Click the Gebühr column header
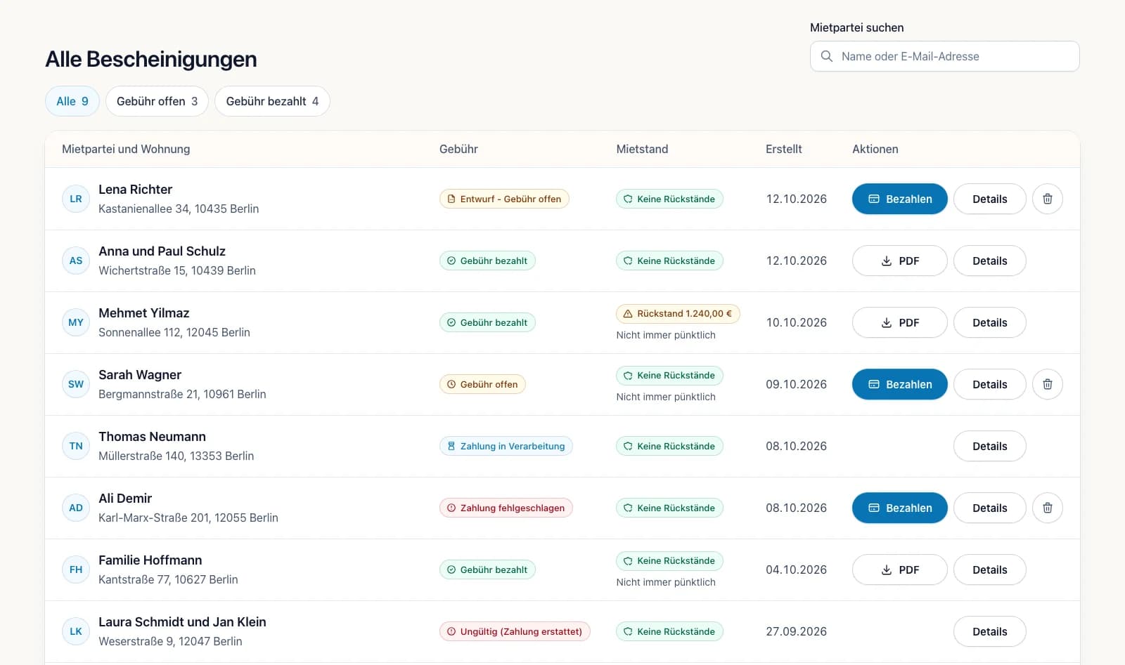Screen dimensions: 1125x665 pyautogui.click(x=458, y=149)
